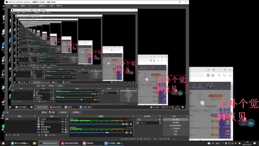Image resolution: width=259 pixels, height=146 pixels.
Task: Move selected source down in the list
Action: pyautogui.click(x=54, y=135)
